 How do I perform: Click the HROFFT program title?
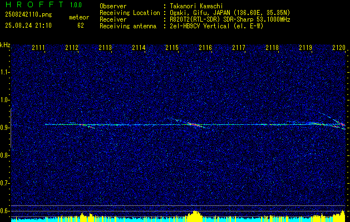tap(34, 4)
